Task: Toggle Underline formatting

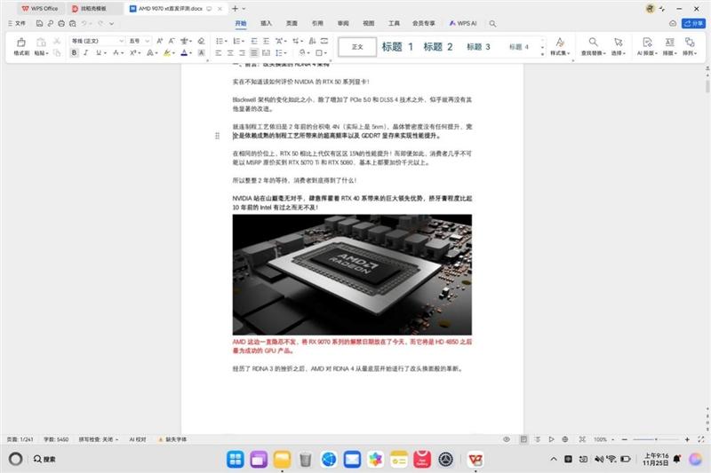Action: point(99,52)
